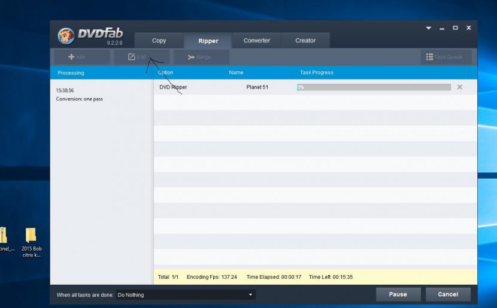Screen dimensions: 497x308
Task: Click the Time Elapsed 00:00:17 status
Action: pos(274,277)
